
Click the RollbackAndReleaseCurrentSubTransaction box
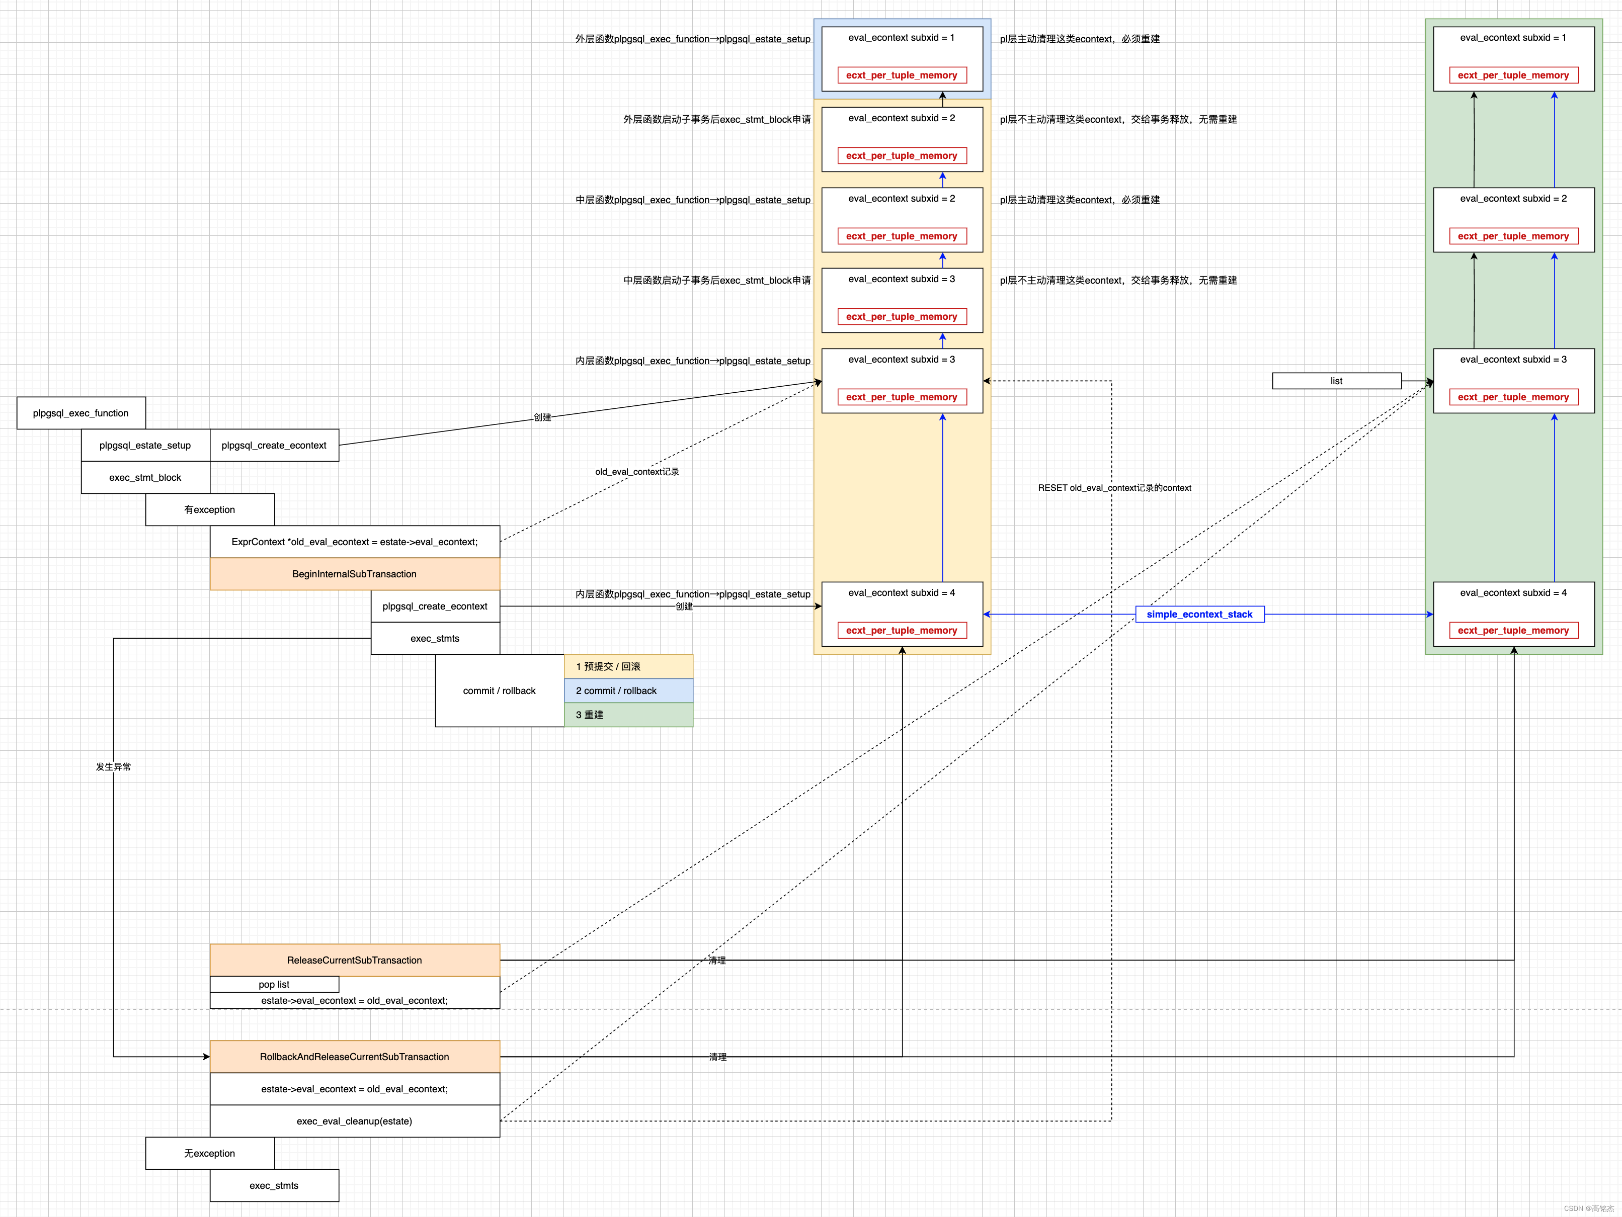[355, 1057]
